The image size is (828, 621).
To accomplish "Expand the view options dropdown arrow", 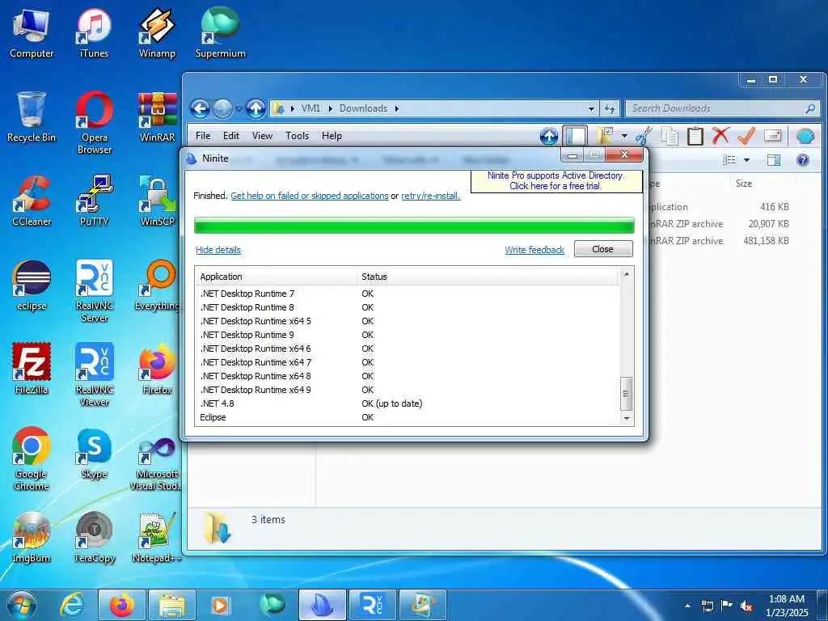I will (x=746, y=160).
